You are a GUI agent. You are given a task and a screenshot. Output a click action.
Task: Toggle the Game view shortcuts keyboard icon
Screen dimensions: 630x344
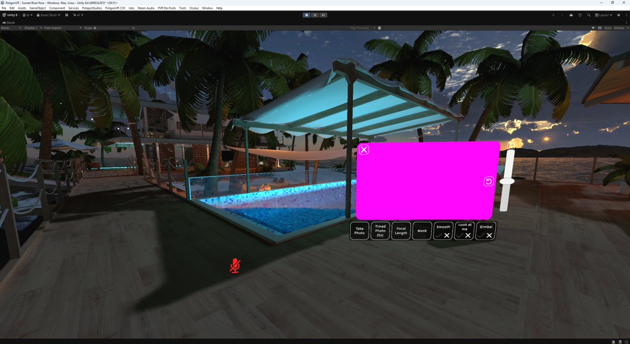[x=600, y=28]
